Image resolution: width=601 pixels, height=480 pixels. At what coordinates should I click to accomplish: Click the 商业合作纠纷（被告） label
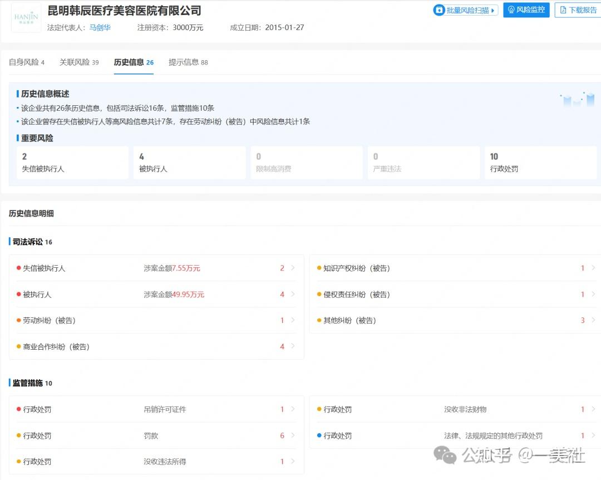56,347
